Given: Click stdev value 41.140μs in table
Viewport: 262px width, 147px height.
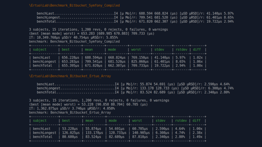Looking at the screenshot, I should pos(162,57).
